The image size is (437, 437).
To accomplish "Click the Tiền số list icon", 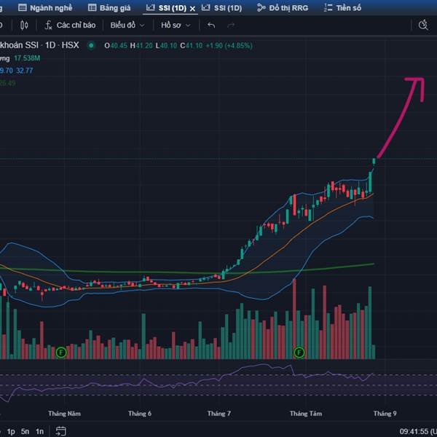I will point(328,7).
